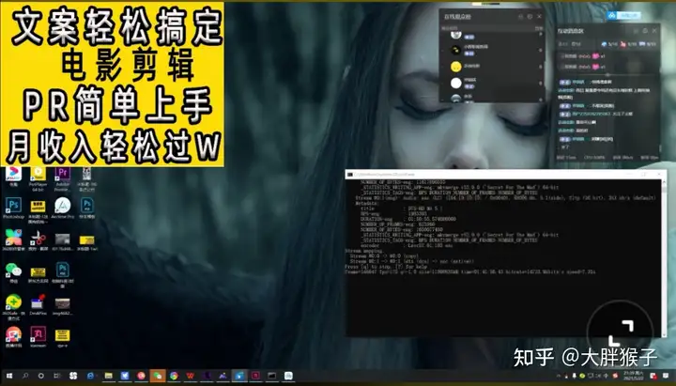
Task: Open the pink app shortcut below 360Safe
Action: (13, 335)
